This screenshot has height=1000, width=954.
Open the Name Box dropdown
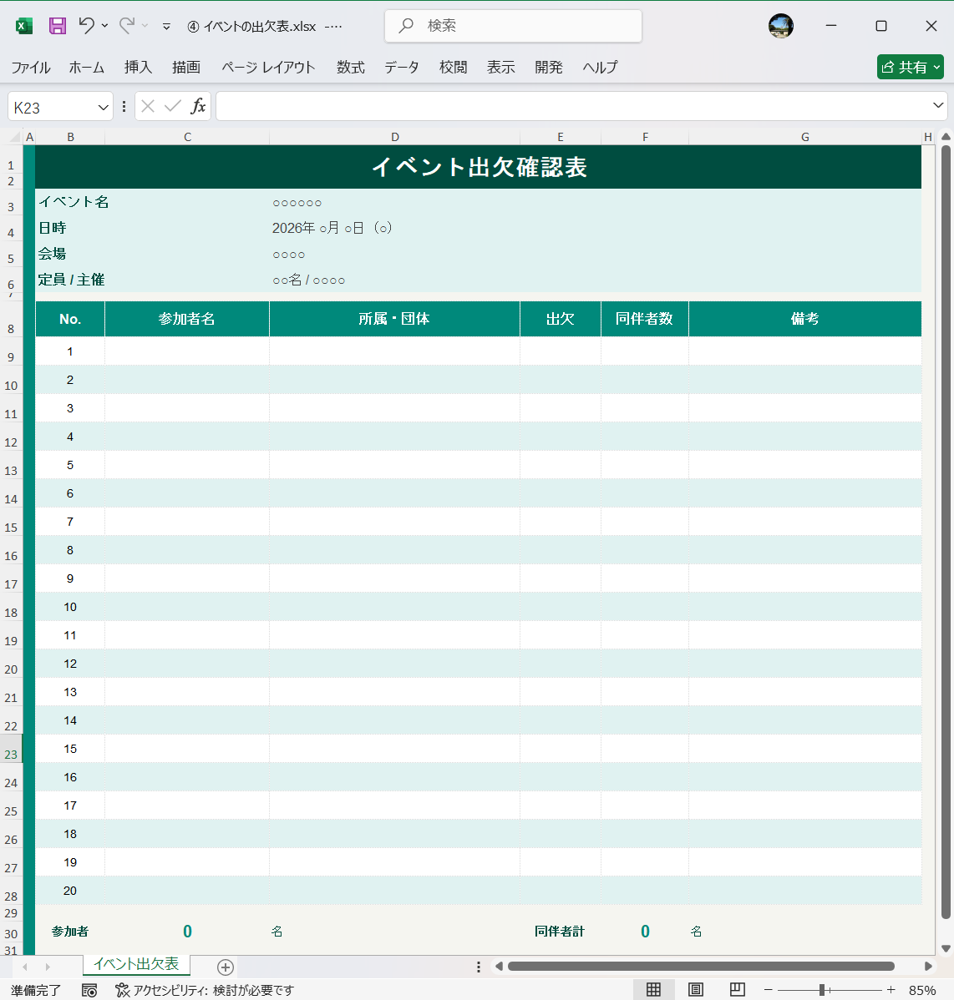[104, 106]
